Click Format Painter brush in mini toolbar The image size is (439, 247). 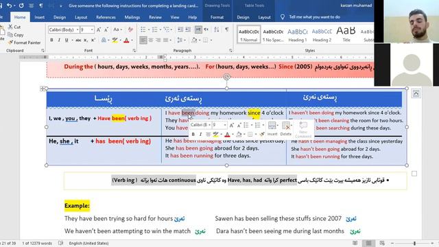tap(262, 134)
